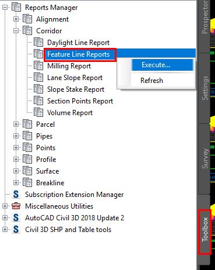The image size is (215, 270).
Task: Click the Section Points Report icon
Action: point(38,101)
